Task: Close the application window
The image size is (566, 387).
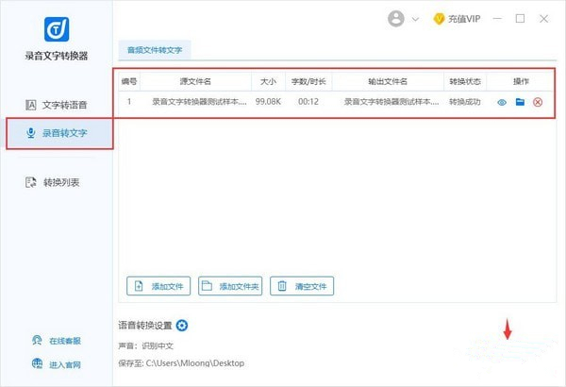Action: click(543, 19)
